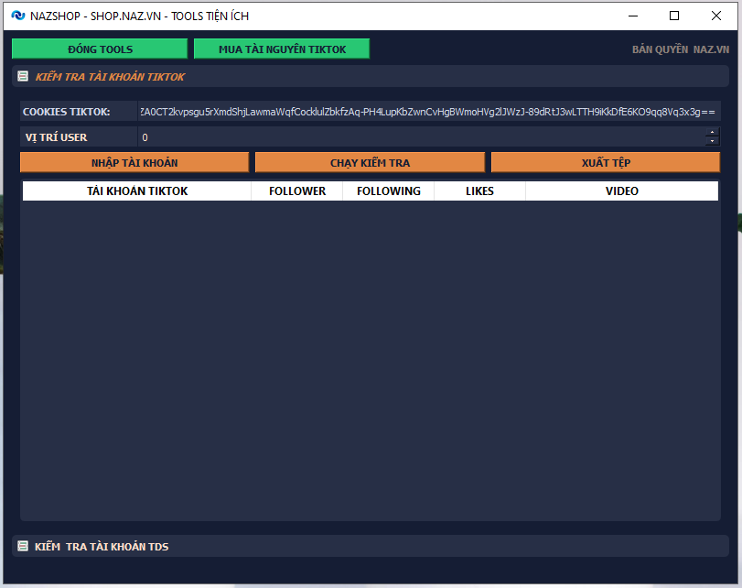742x588 pixels.
Task: Click XUẤT TỆP export button
Action: coord(606,162)
